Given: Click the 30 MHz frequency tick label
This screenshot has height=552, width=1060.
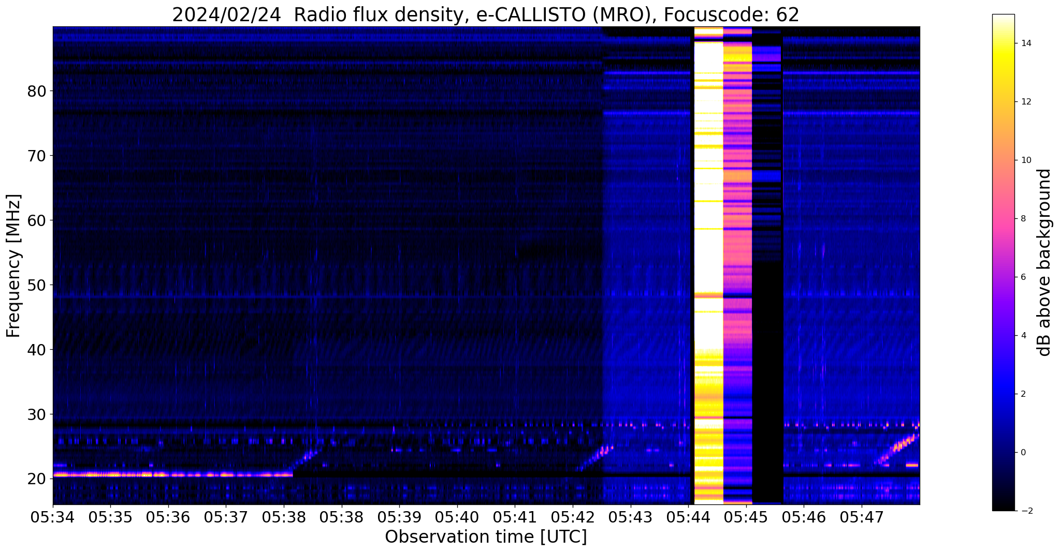Looking at the screenshot, I should (x=36, y=414).
